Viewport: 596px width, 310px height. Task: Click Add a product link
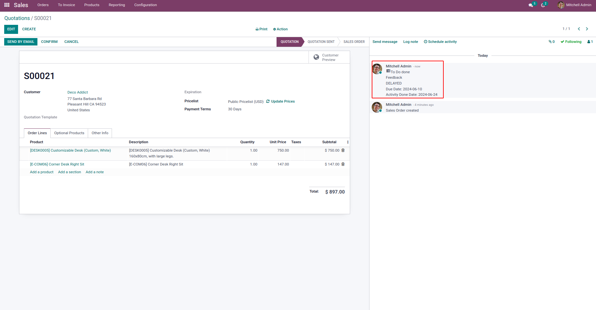[42, 172]
